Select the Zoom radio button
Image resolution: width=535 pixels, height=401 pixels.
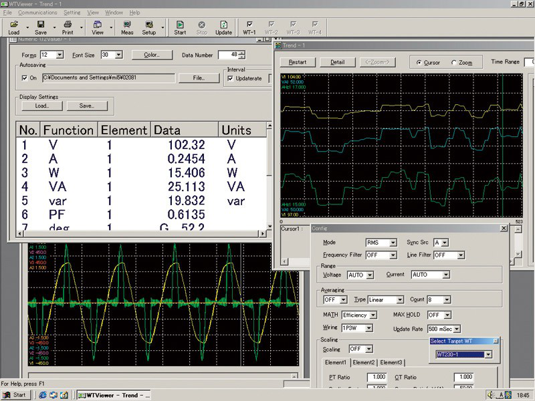pos(454,63)
